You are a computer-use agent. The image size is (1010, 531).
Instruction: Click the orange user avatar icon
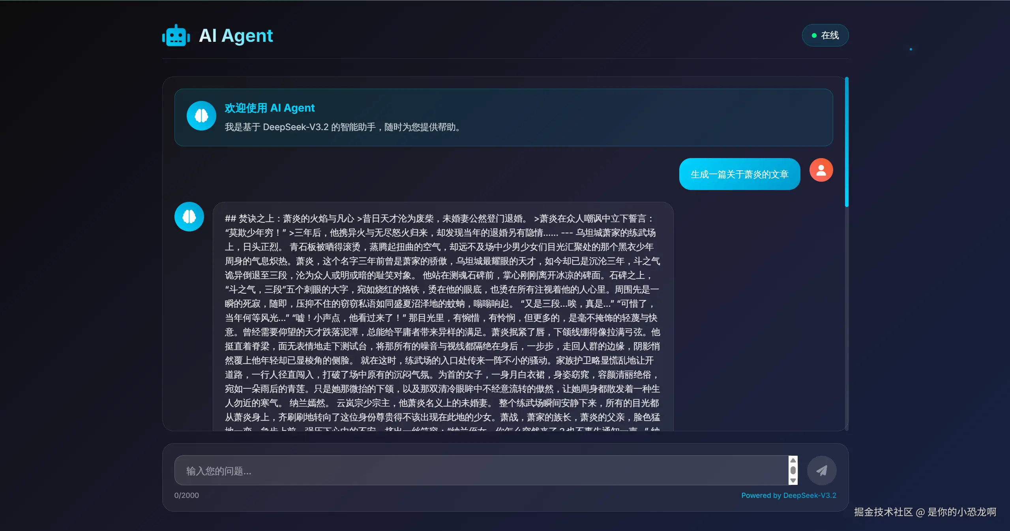tap(821, 170)
